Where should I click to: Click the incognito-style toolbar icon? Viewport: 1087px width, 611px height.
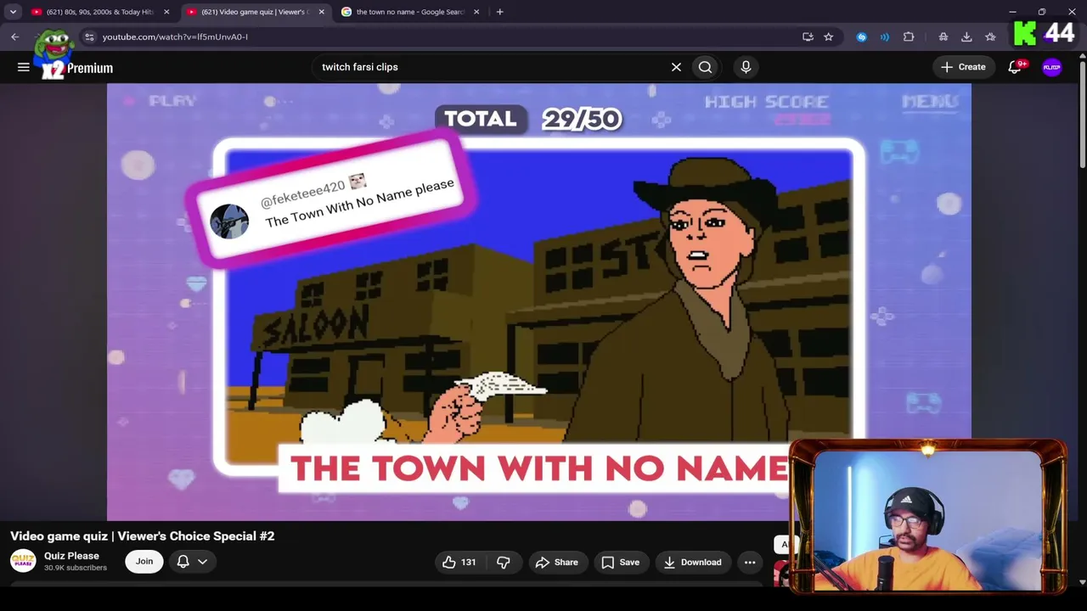943,36
